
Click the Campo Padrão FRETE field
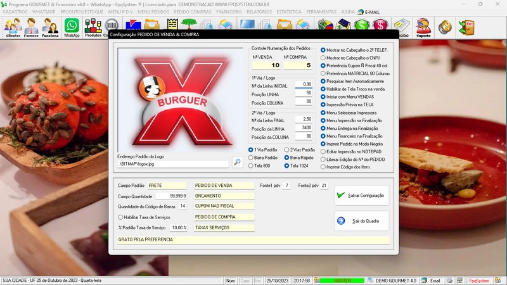coord(167,186)
